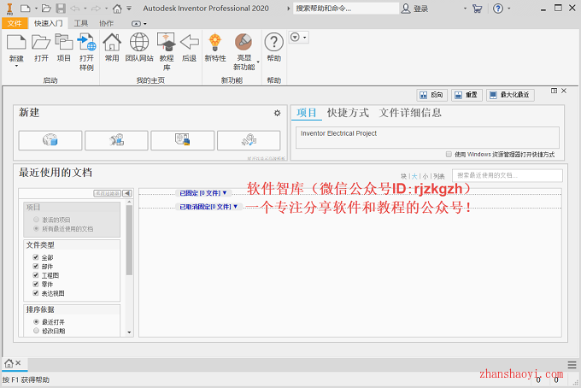
Task: Click the 最大化最近 button
Action: 510,95
